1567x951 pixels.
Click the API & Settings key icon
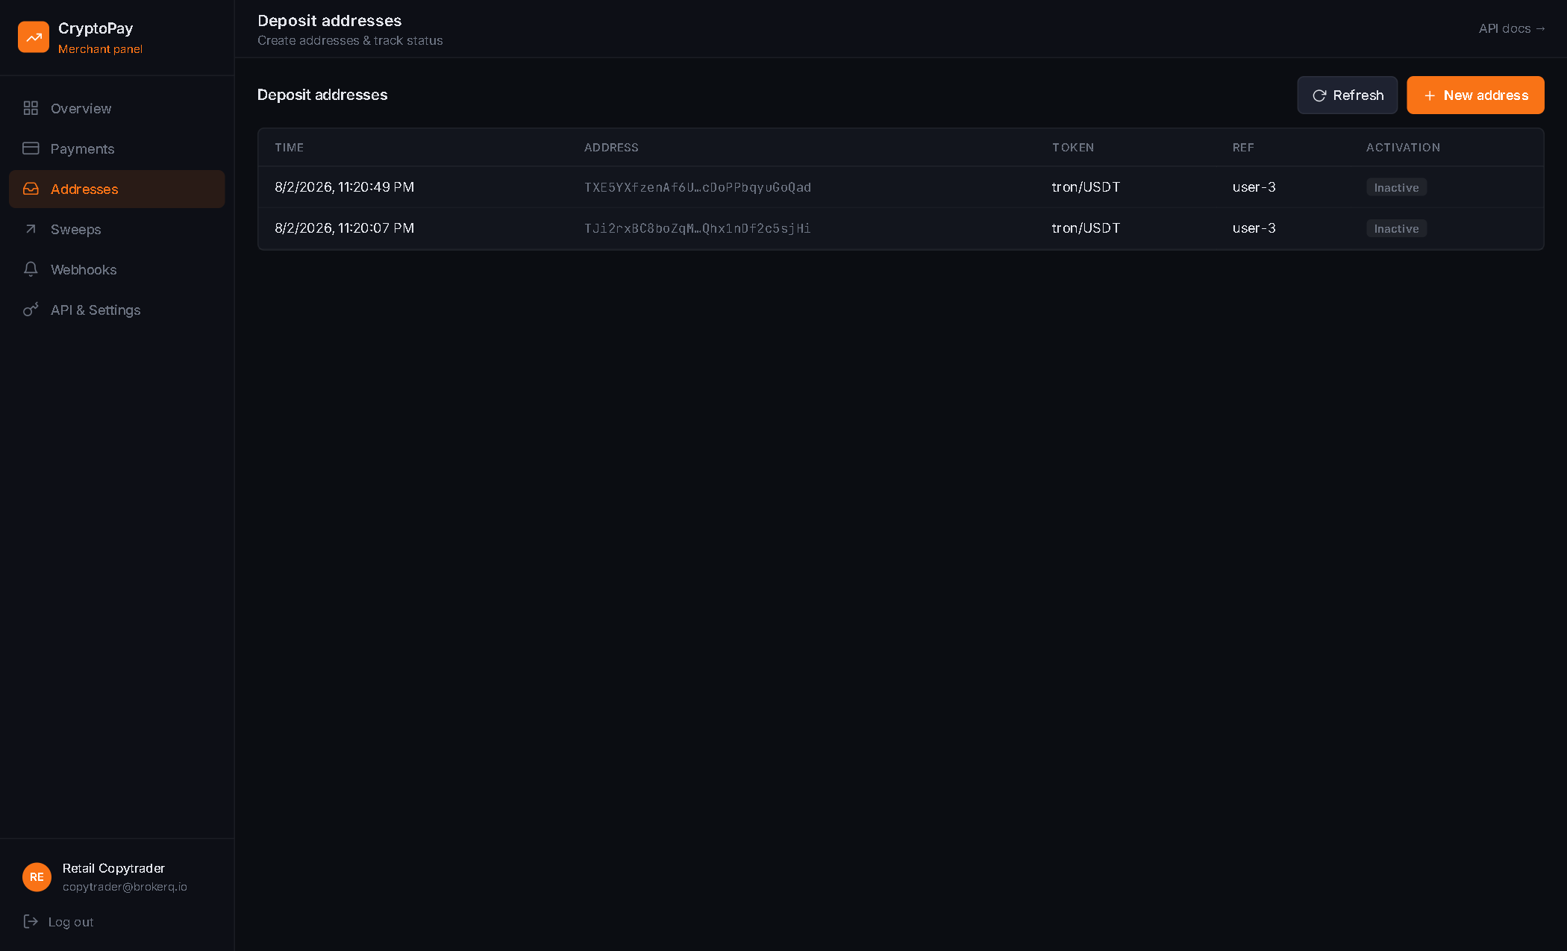[x=31, y=310]
